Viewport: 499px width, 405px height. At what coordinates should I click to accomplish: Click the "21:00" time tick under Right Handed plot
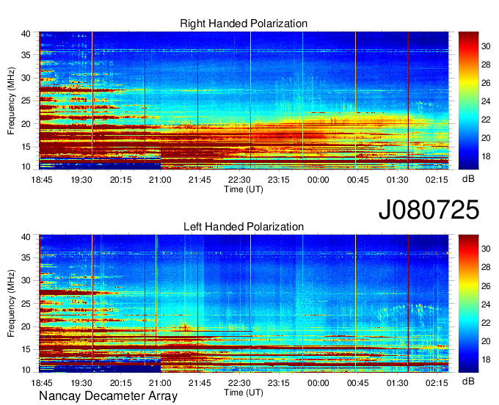160,180
